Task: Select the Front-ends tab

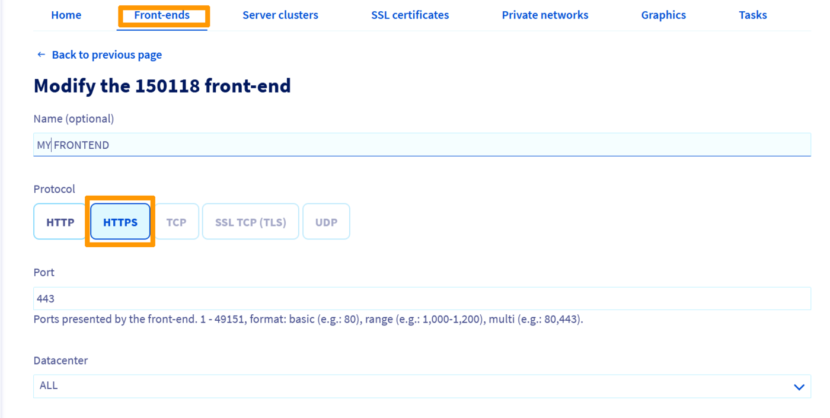Action: coord(163,15)
